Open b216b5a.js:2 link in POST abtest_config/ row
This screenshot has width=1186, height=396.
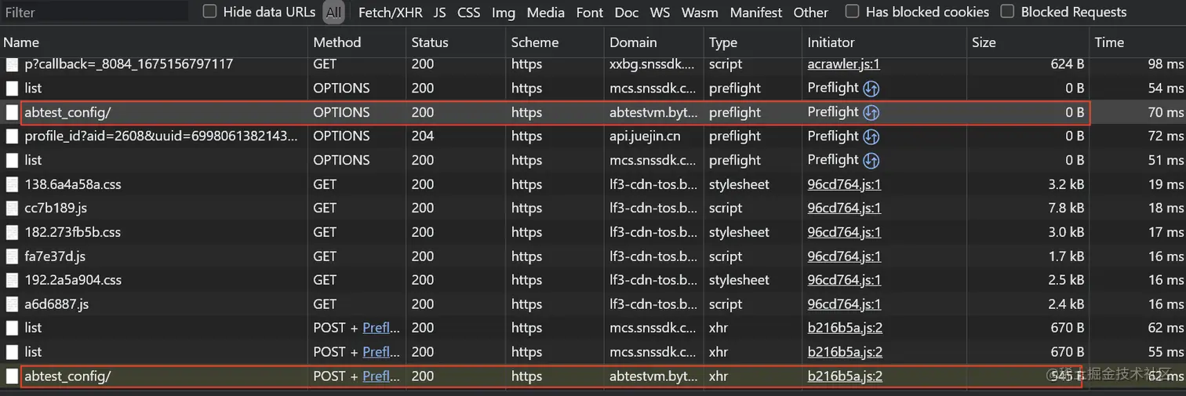click(845, 376)
